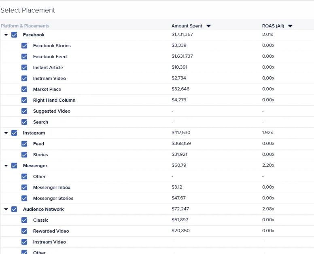314x254 pixels.
Task: Select the Messenger Inbox label
Action: 52,187
